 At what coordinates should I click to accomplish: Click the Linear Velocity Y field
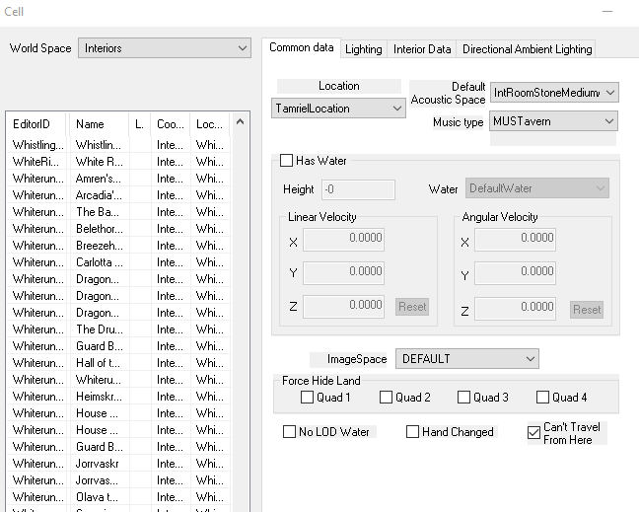343,273
